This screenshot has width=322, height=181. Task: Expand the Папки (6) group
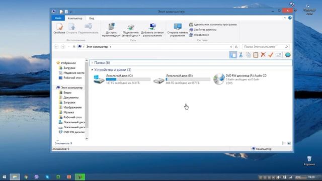[x=92, y=62]
